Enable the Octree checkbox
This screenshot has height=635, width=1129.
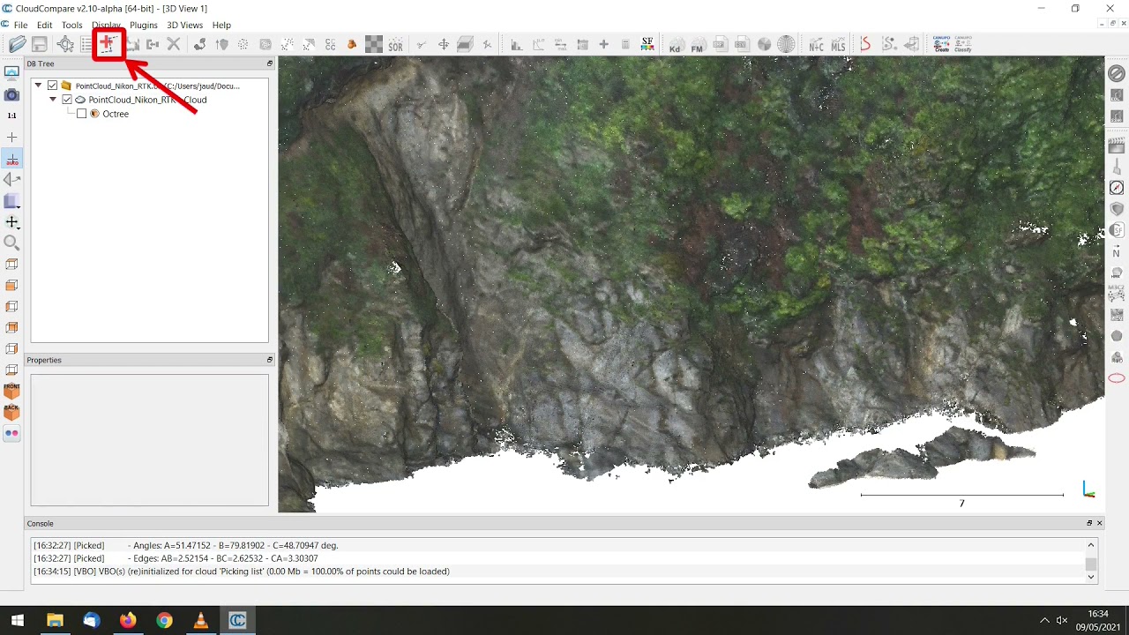82,114
